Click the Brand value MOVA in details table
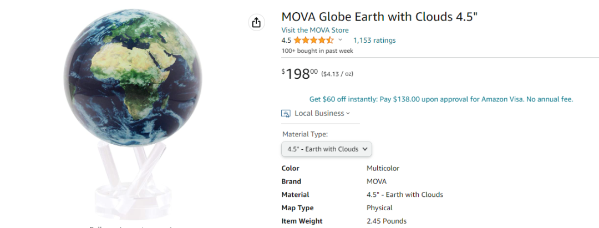The height and width of the screenshot is (228, 599). [x=376, y=181]
